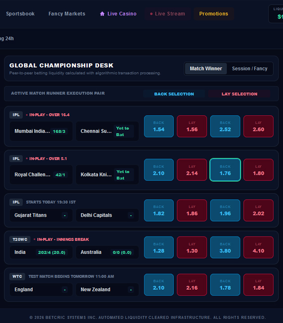Click the Royal Challengers team card
Screen dimensions: 283x323
coord(41,175)
